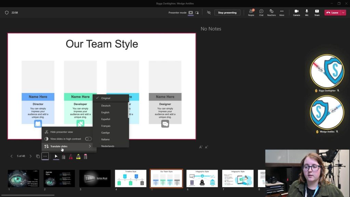Select the second Presenter mode layout icon
350x197 pixels.
click(197, 13)
